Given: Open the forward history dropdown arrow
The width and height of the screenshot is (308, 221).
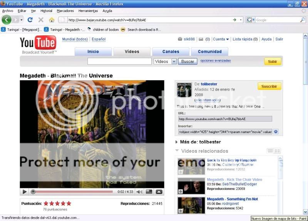Looking at the screenshot, I should [22, 20].
